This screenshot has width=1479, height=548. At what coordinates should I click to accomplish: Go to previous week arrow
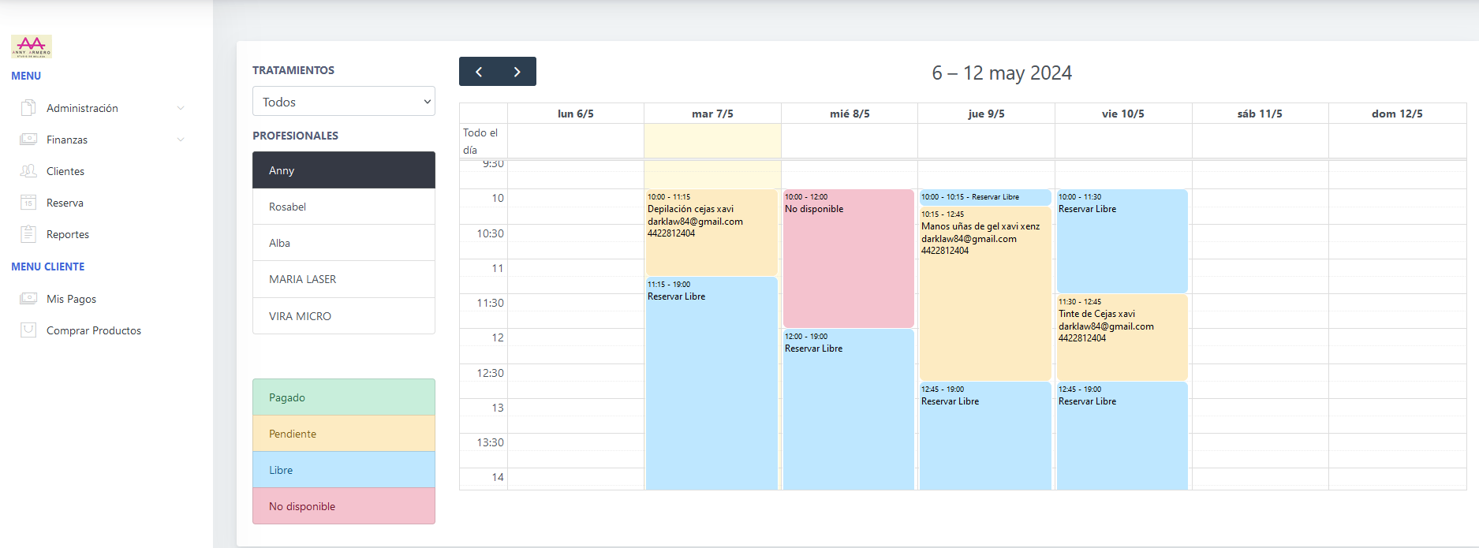coord(479,72)
